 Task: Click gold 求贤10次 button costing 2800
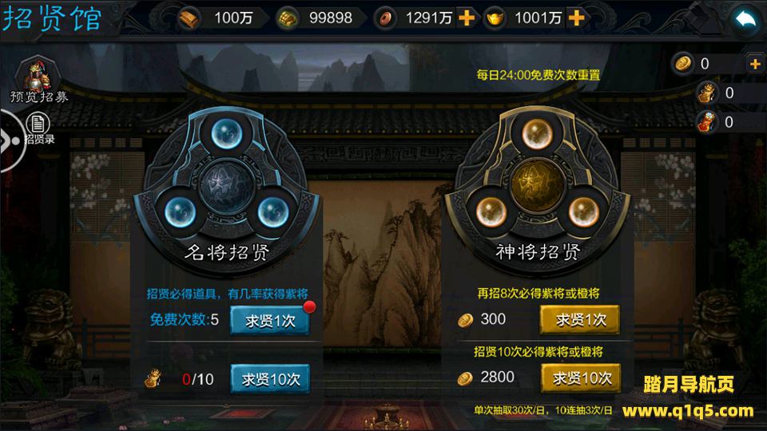[581, 378]
